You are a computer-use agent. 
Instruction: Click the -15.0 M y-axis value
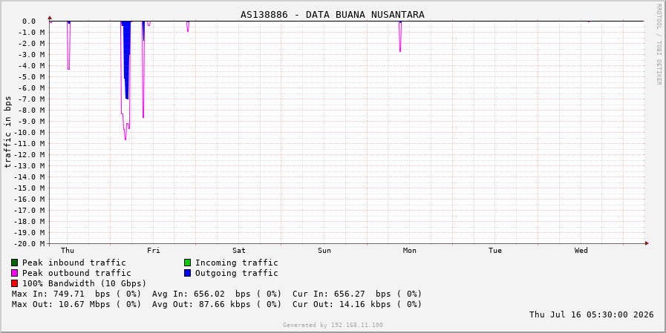click(30, 188)
